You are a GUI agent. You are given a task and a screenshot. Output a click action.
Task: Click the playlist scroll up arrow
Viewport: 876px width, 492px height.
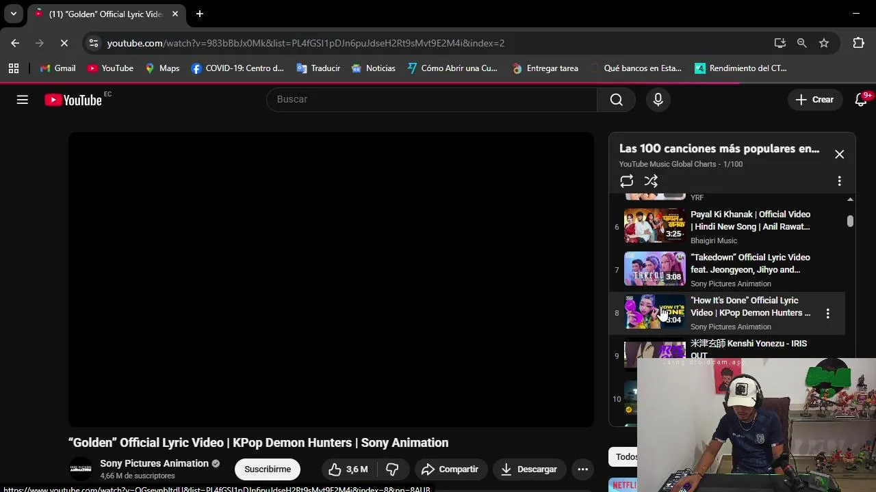[850, 200]
